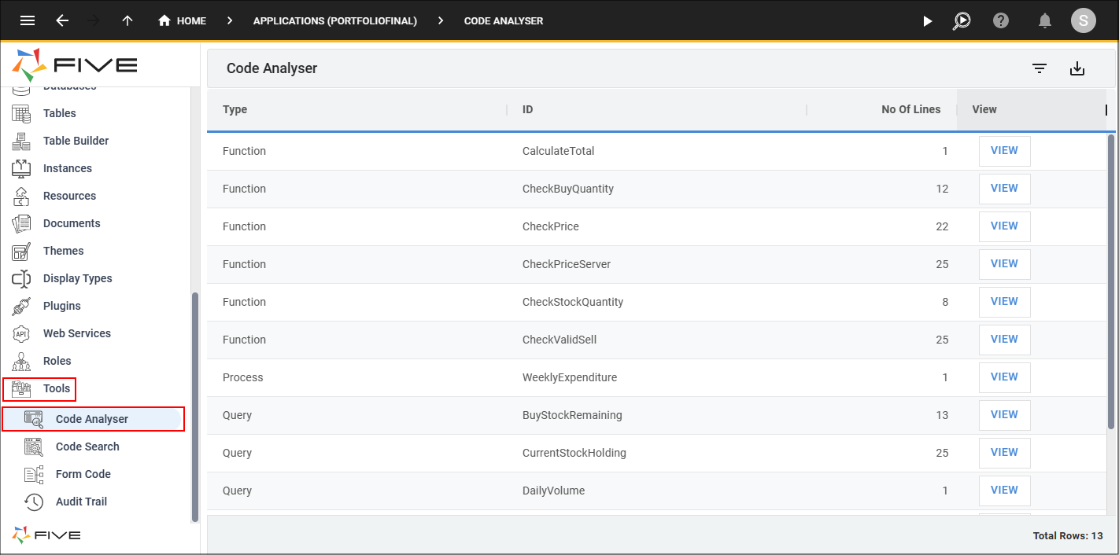Click the table's vertical scrollbar
The width and height of the screenshot is (1119, 555).
(x=1111, y=281)
